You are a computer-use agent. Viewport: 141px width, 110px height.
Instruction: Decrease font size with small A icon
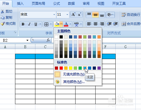(79, 14)
